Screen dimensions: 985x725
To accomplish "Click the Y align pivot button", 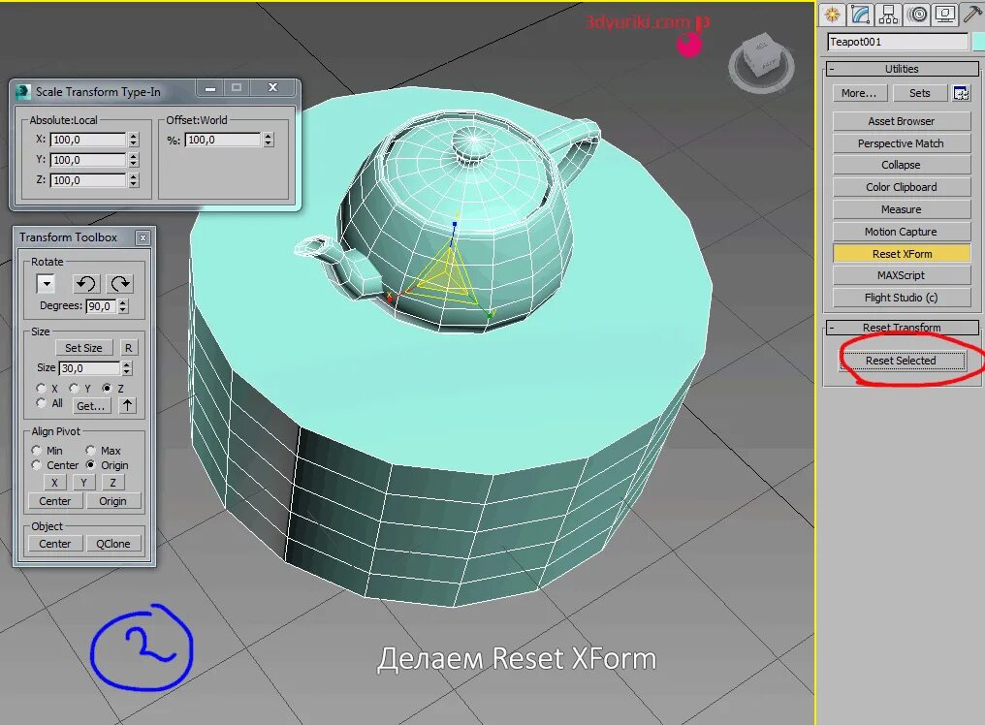I will click(x=83, y=483).
